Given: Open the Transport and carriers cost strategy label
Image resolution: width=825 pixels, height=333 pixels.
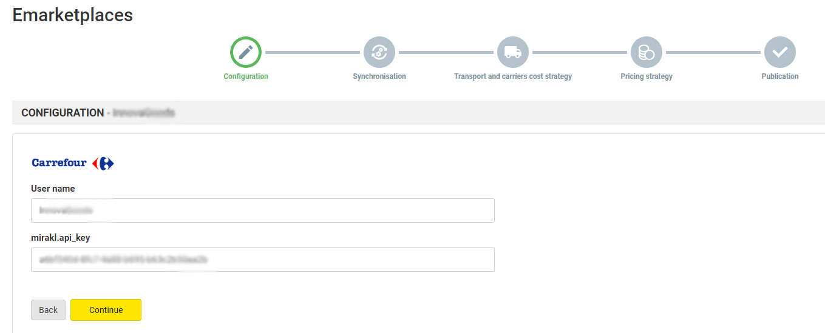Looking at the screenshot, I should click(513, 76).
